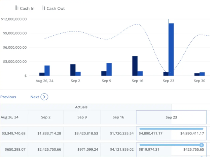Toggle the Cash Out legend icon
Screen dimensions: 210x157
(44, 8)
